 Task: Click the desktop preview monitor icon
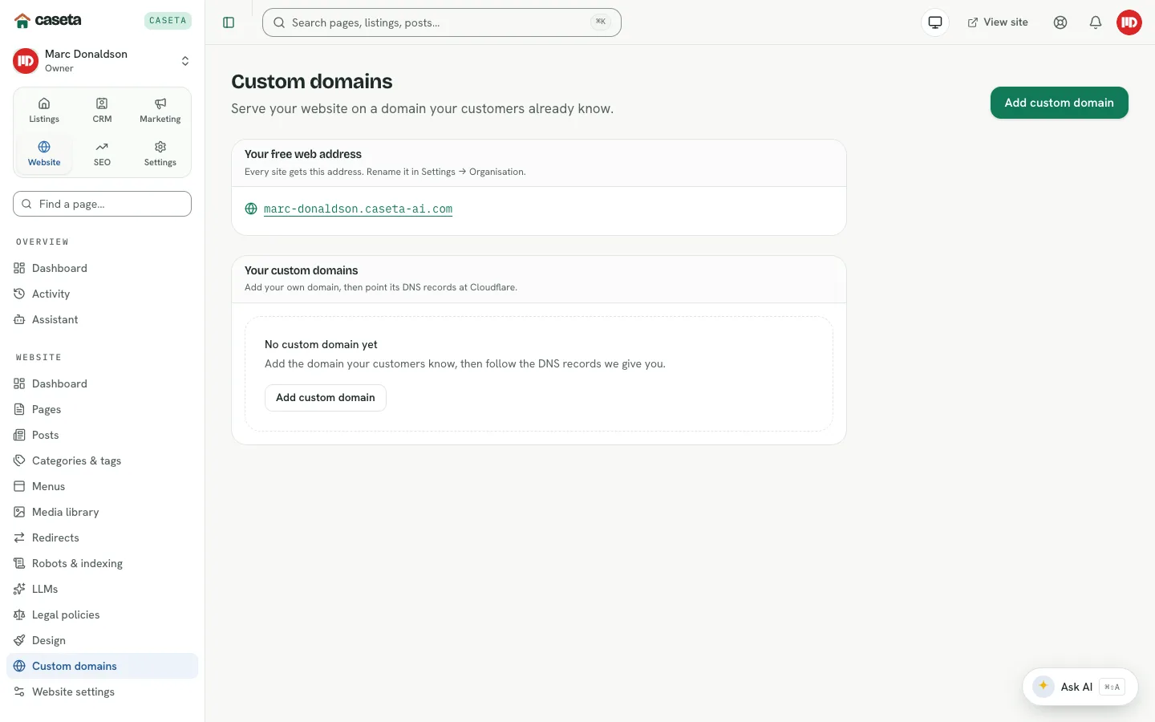click(x=935, y=22)
